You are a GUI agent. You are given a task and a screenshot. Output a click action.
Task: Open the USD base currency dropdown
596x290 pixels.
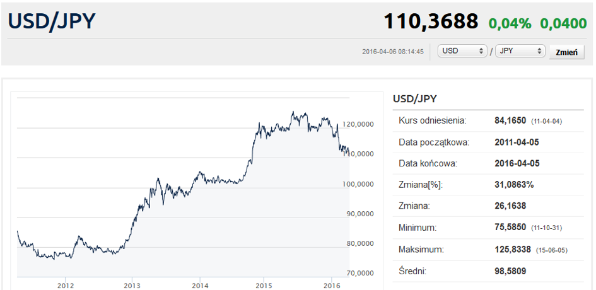[x=462, y=51]
